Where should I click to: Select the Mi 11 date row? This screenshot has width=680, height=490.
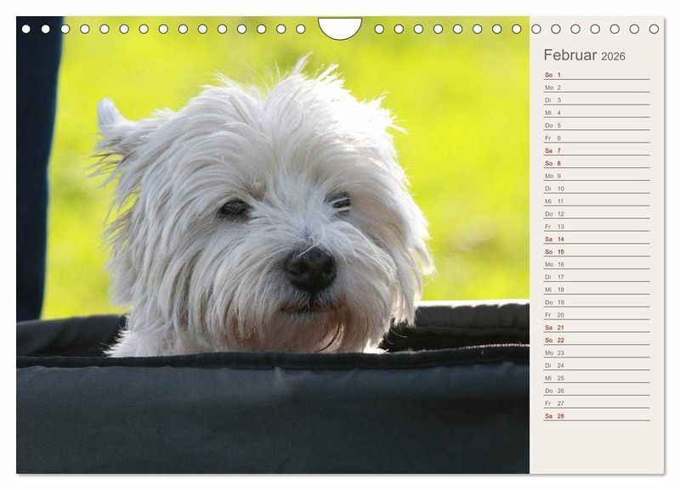597,201
